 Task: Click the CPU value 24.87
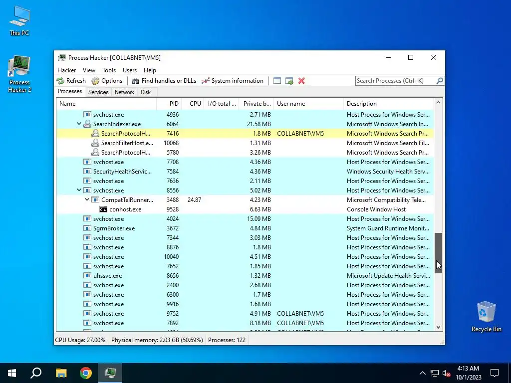pos(194,199)
